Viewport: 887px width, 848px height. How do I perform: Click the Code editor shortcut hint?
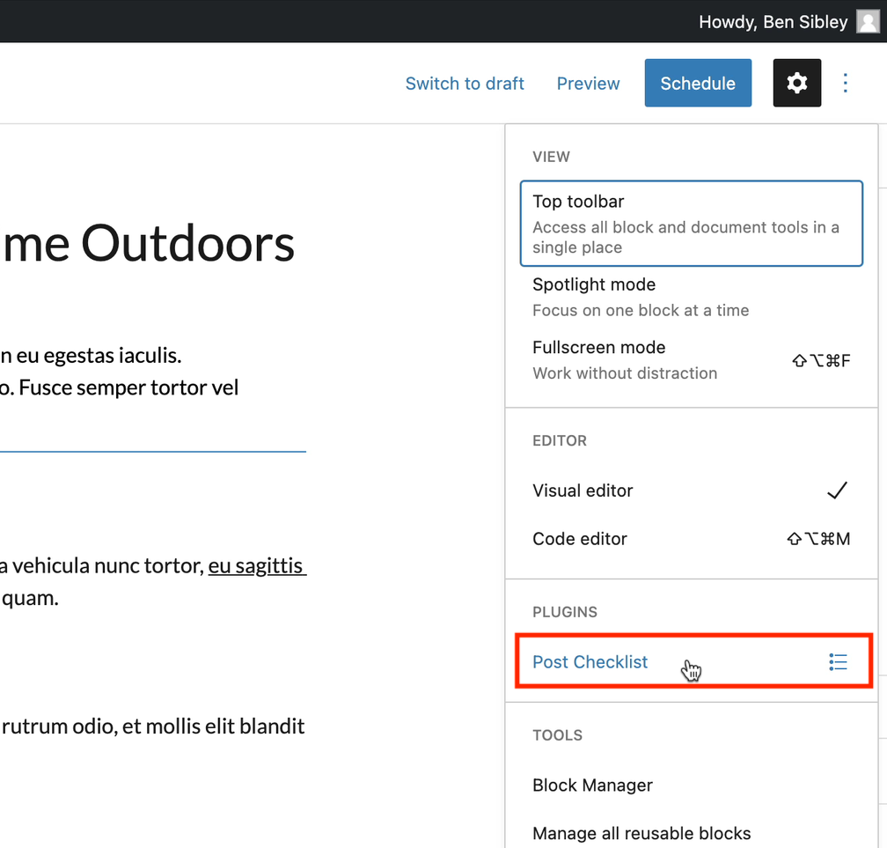click(x=818, y=539)
